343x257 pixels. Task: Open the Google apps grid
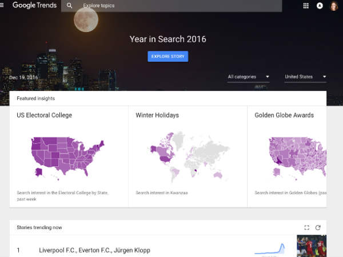(x=306, y=6)
